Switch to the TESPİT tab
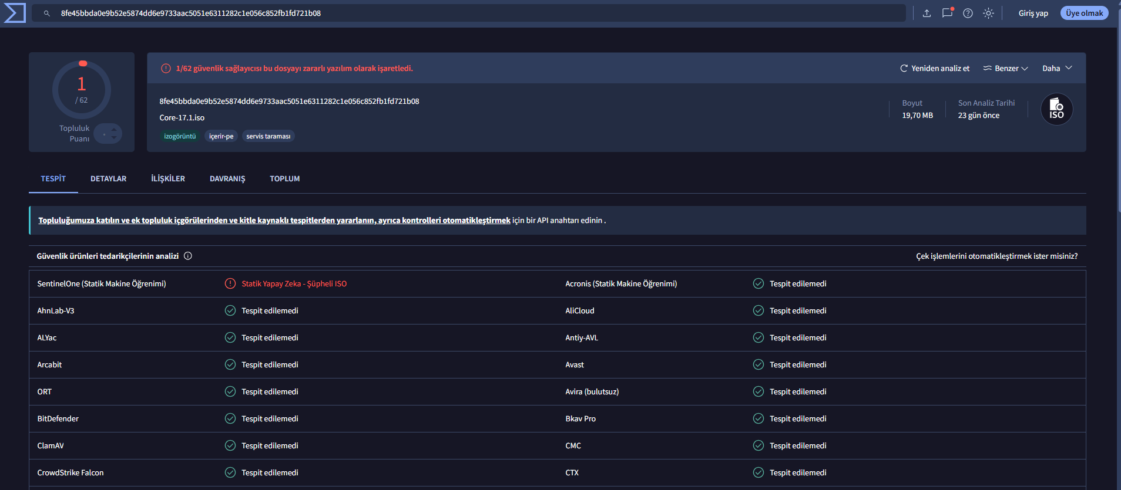Viewport: 1121px width, 490px height. [53, 178]
